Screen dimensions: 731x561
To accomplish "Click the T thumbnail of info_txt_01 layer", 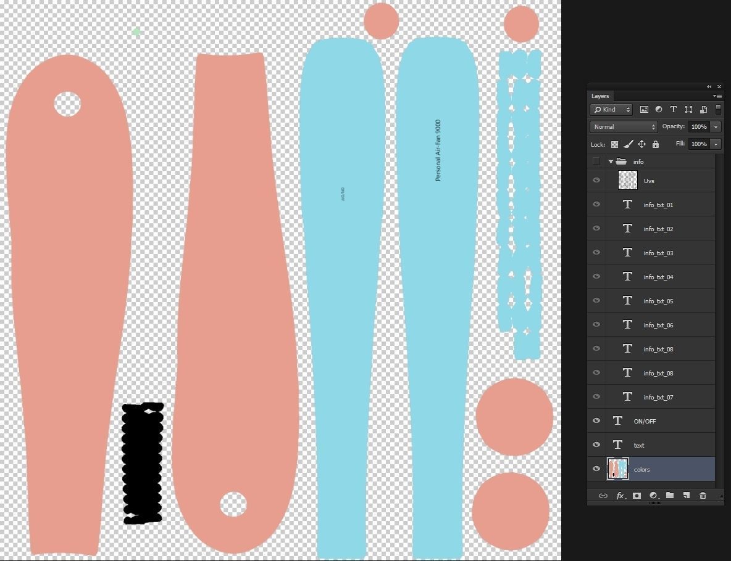I will coord(627,205).
